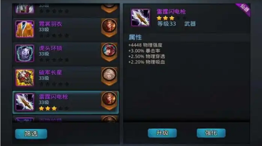Click the pale hero portrait beside 破军长星
Screen dimensions: 262x146
pos(109,75)
